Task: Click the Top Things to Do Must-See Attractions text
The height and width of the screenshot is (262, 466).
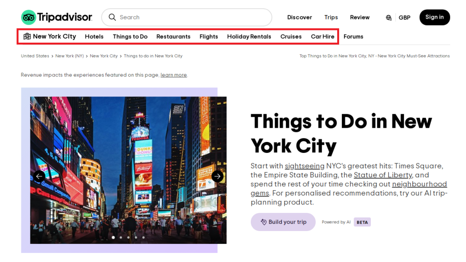Action: [375, 56]
